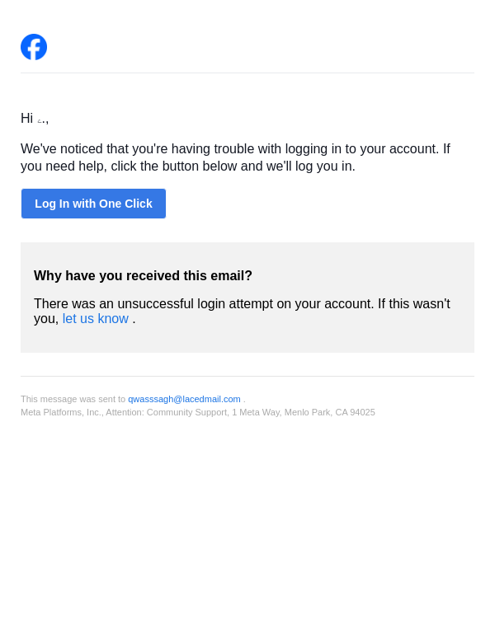This screenshot has width=495, height=633.
Task: Click the Facebook logo icon
Action: [34, 47]
